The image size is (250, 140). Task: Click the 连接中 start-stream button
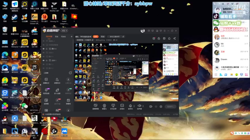pos(170,106)
